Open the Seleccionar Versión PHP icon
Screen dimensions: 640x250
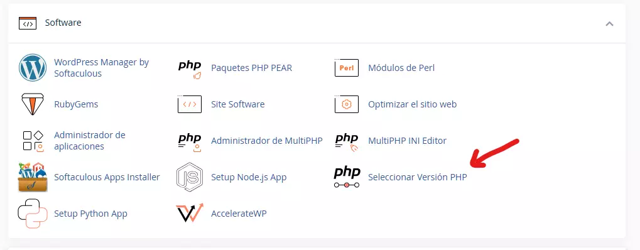tap(347, 178)
